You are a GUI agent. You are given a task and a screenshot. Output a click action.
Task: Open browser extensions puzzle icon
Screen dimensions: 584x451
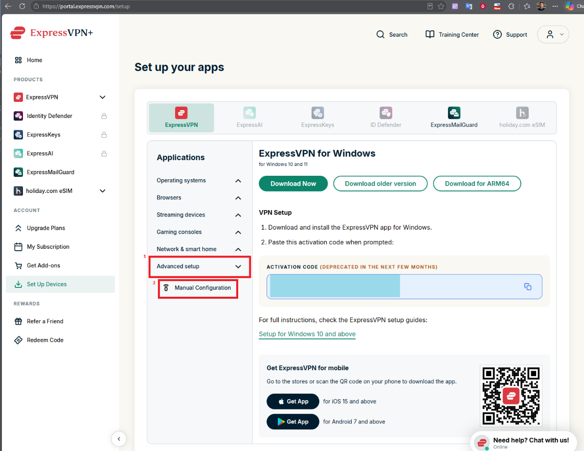tap(512, 6)
